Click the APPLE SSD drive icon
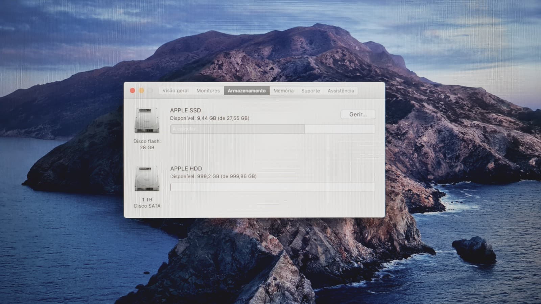Viewport: 541px width, 304px height. tap(147, 121)
